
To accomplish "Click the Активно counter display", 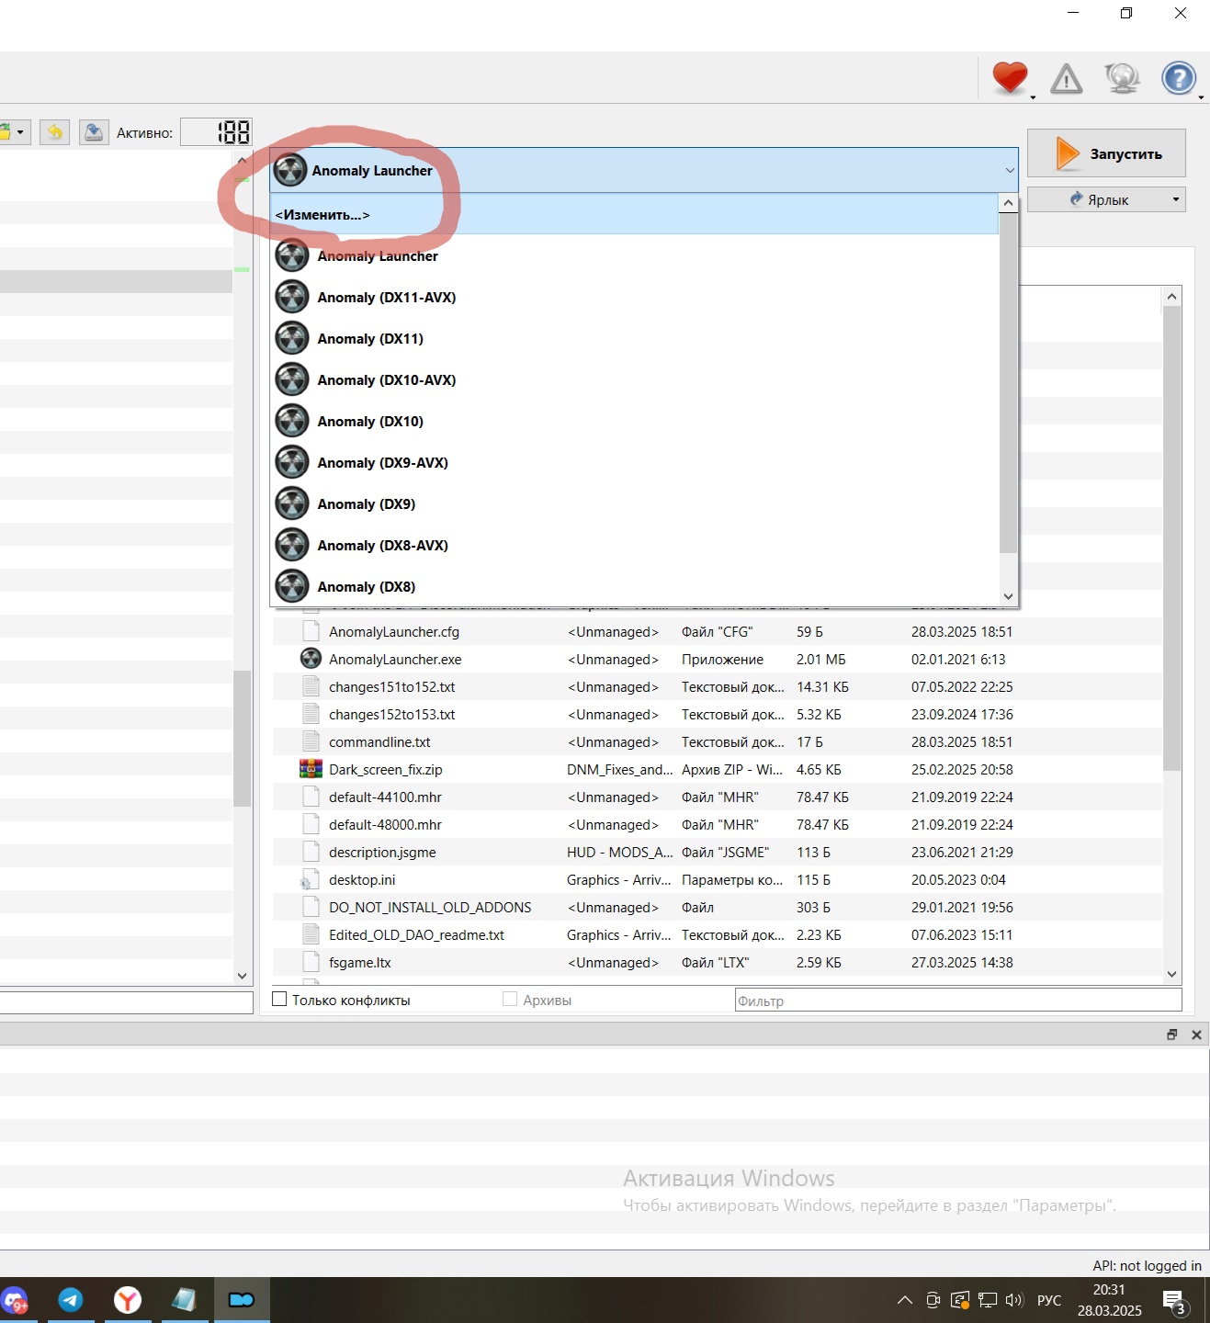I will click(x=216, y=132).
